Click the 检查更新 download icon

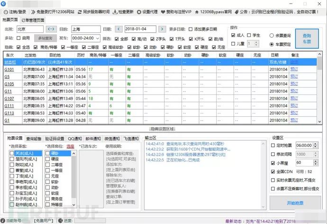click(115, 12)
